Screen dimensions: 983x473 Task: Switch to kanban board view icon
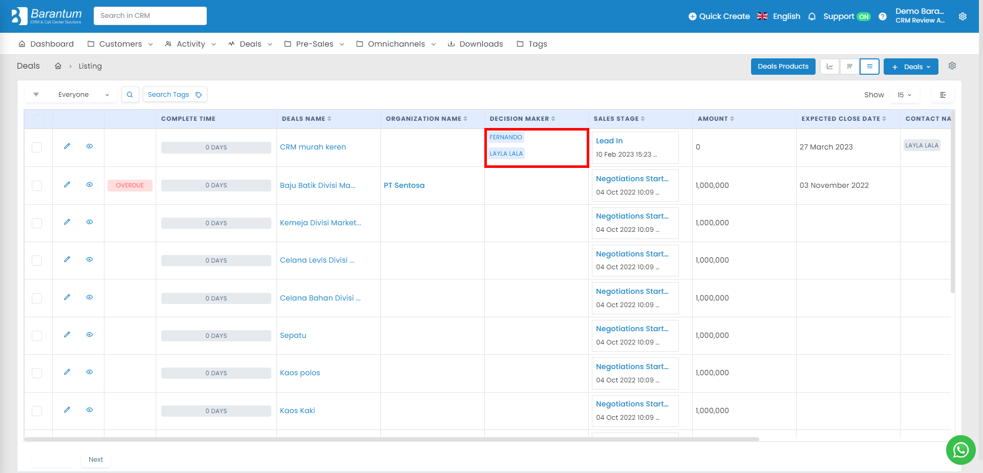click(850, 67)
